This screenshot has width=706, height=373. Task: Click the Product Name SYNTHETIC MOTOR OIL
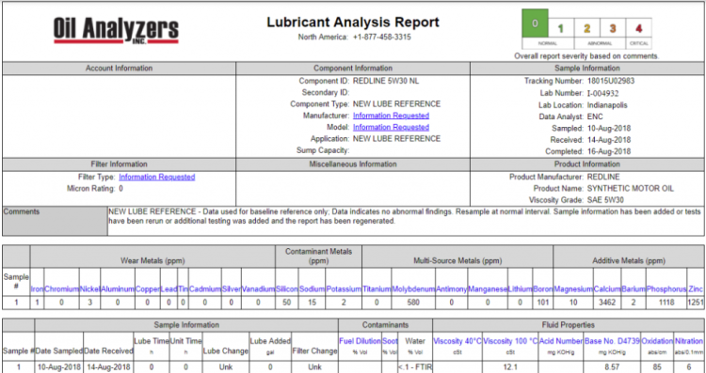click(631, 188)
